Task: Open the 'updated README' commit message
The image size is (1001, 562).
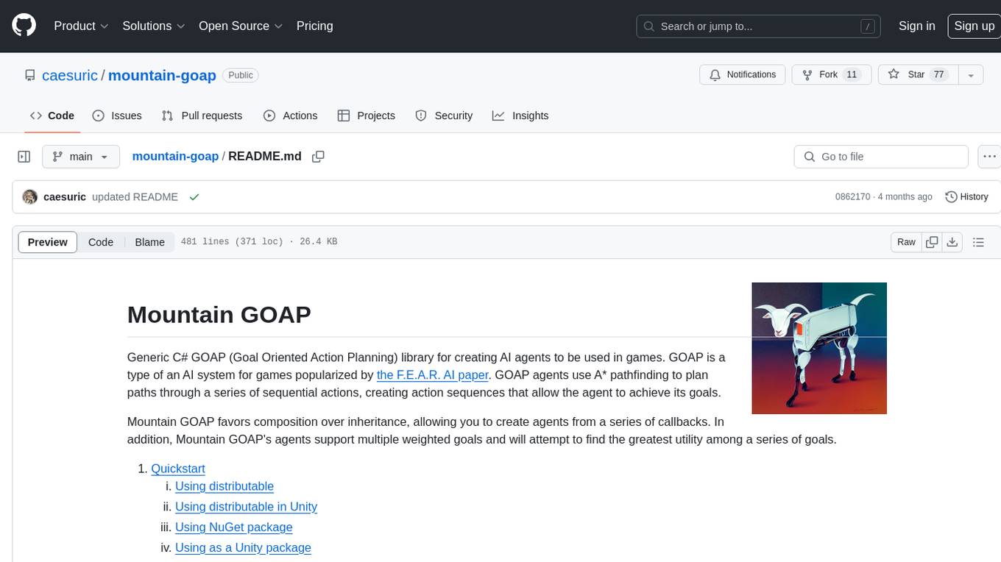Action: click(x=135, y=197)
